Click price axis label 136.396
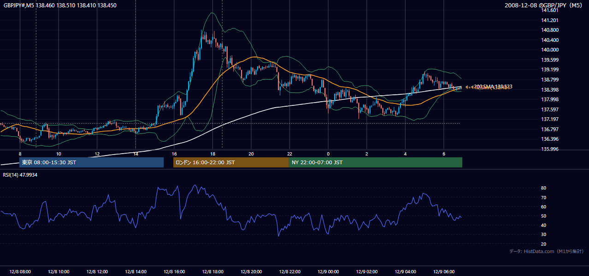This screenshot has width=589, height=276. 550,139
